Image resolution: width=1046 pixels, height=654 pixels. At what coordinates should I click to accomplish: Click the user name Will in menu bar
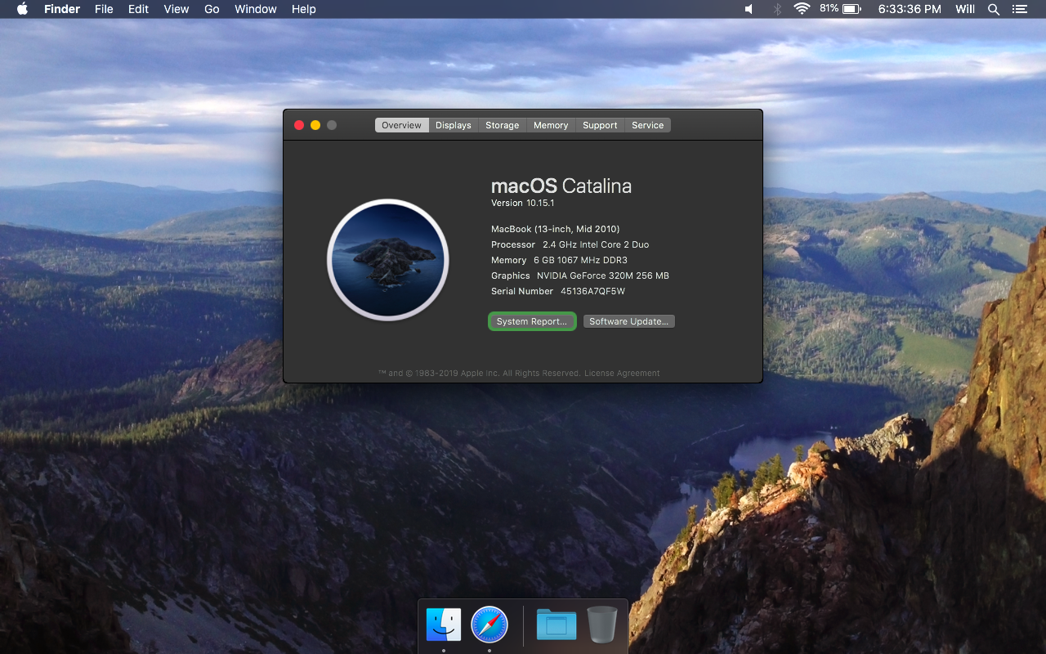click(x=965, y=9)
